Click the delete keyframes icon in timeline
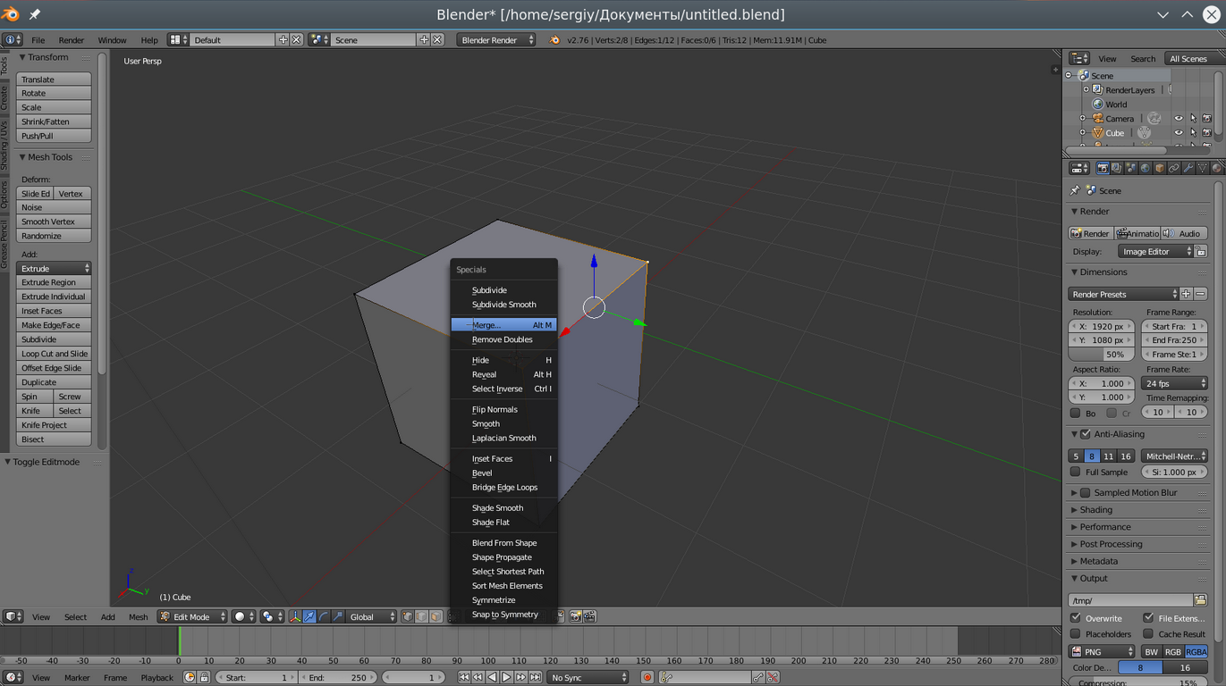 pyautogui.click(x=773, y=678)
